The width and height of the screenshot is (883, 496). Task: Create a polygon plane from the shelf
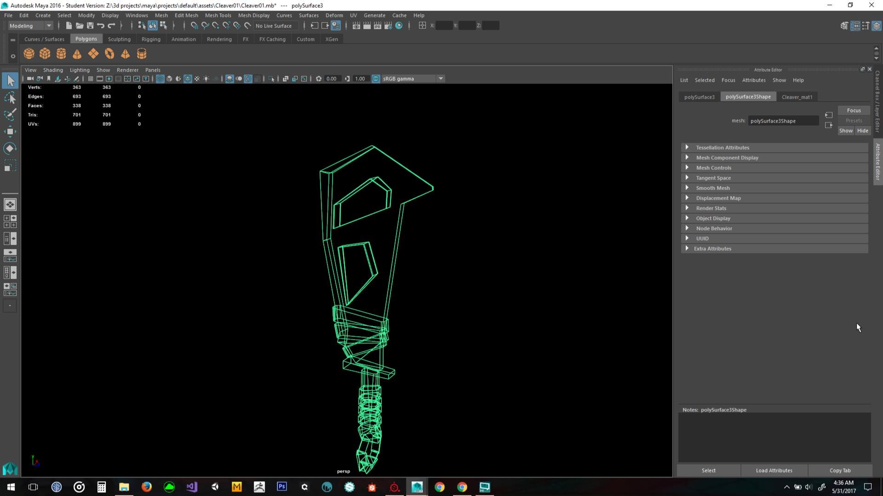tap(93, 54)
